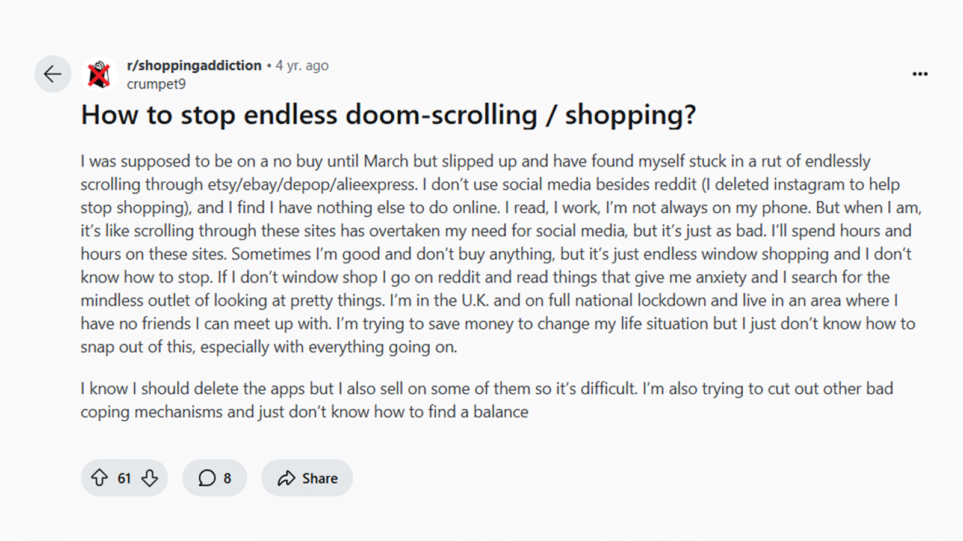963x541 pixels.
Task: Open the crumpet9 user profile
Action: (x=156, y=84)
